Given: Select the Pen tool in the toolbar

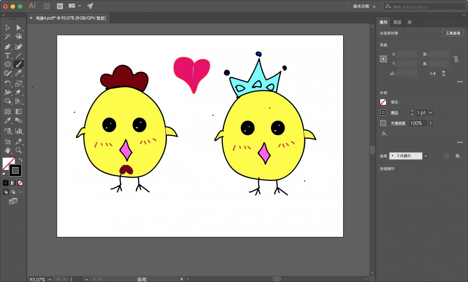Looking at the screenshot, I should [7, 46].
